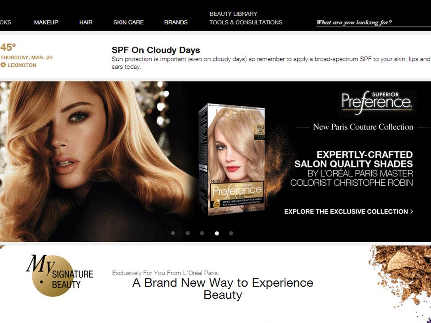Click the Superior Preference logo
This screenshot has height=323, width=431.
click(377, 102)
